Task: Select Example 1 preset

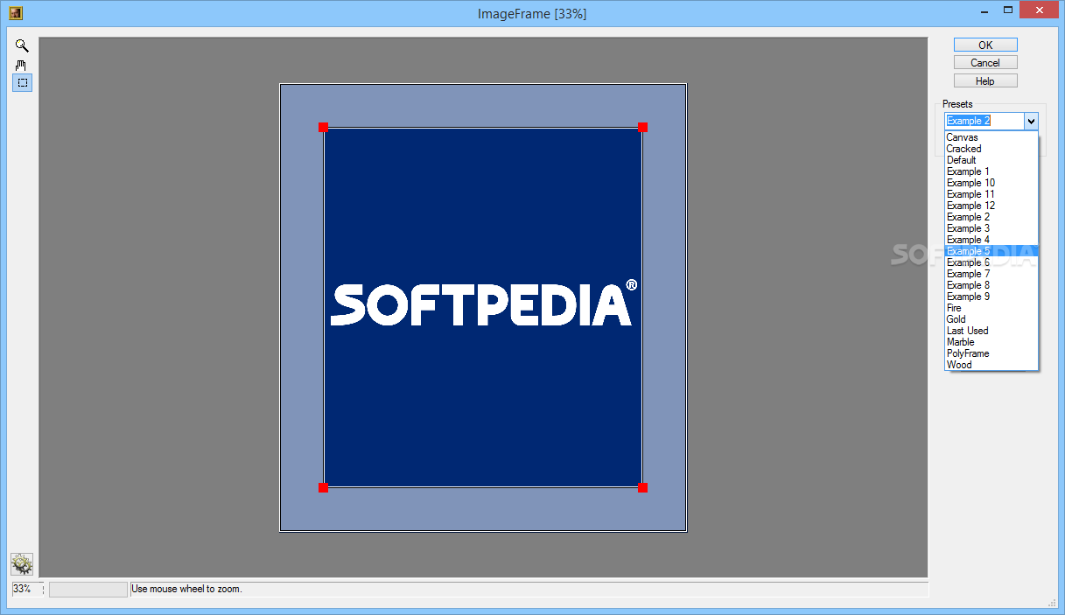Action: point(991,171)
